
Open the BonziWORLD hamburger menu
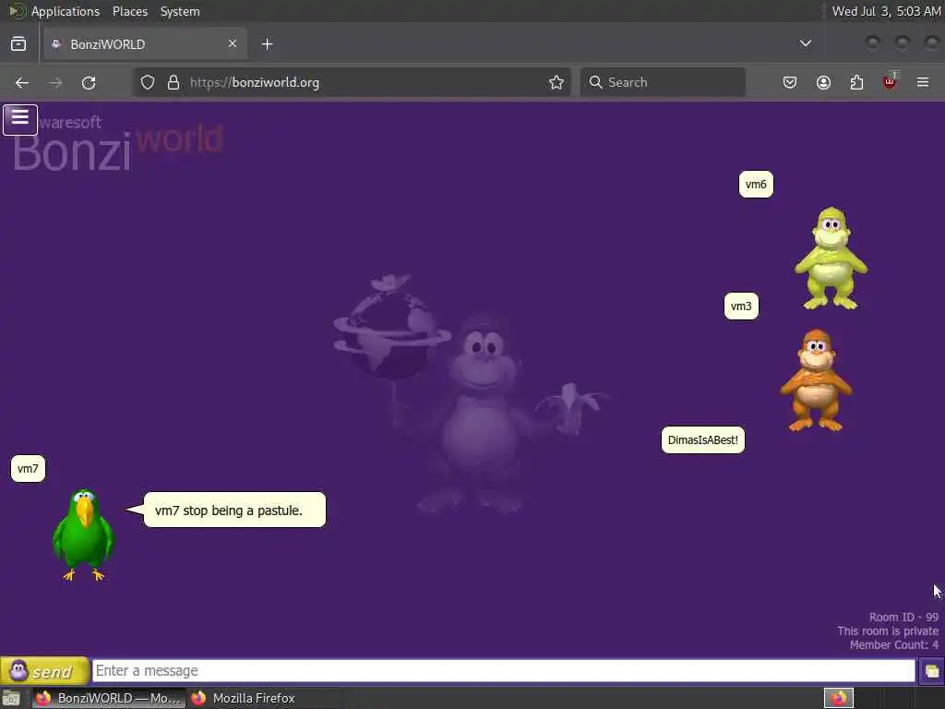(20, 119)
